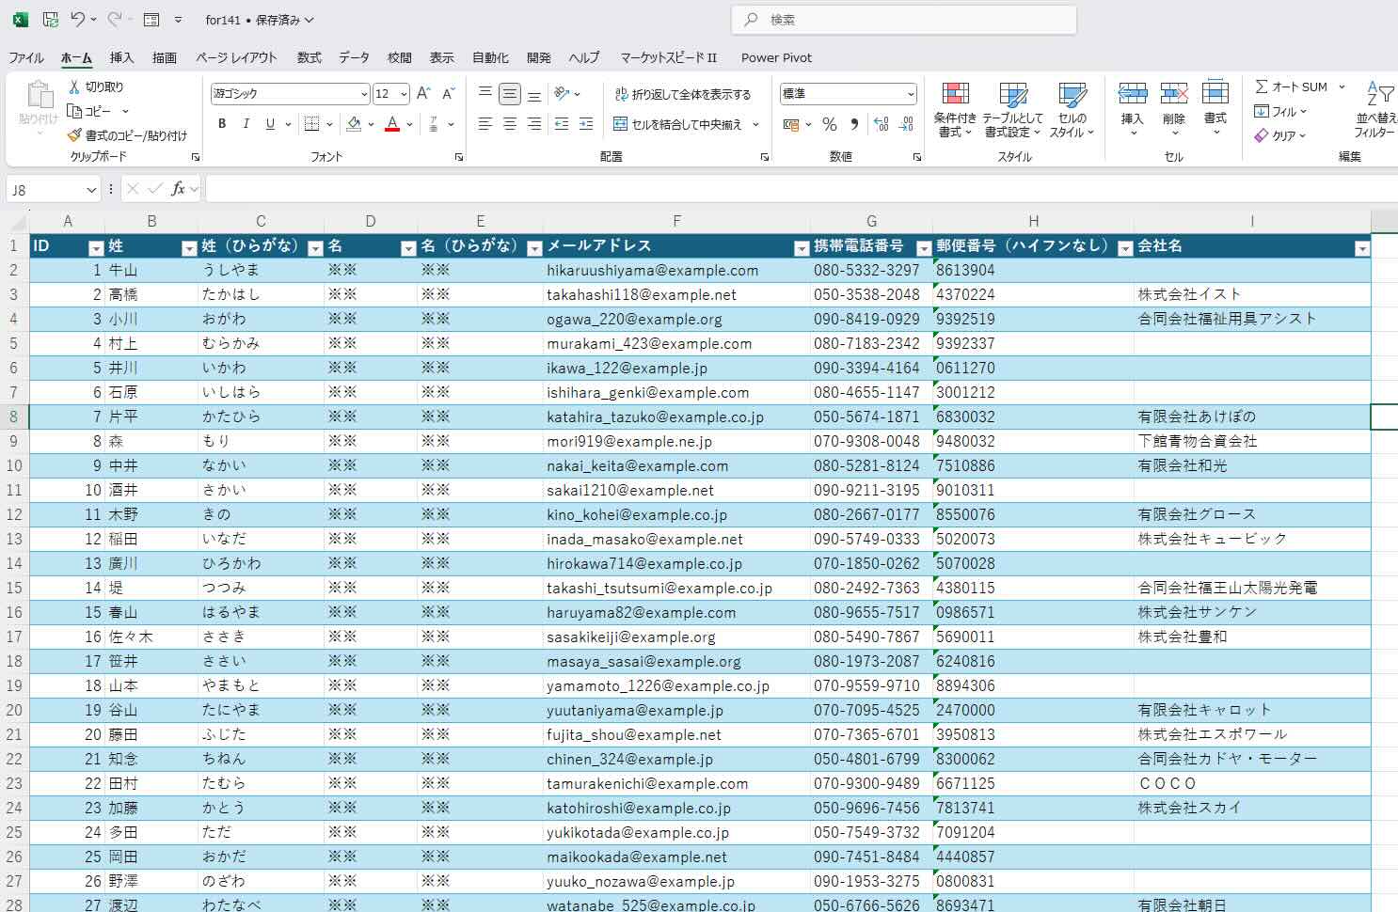Image resolution: width=1398 pixels, height=912 pixels.
Task: Toggle Wrap Text (折り返して全体を表示する)
Action: click(x=683, y=94)
